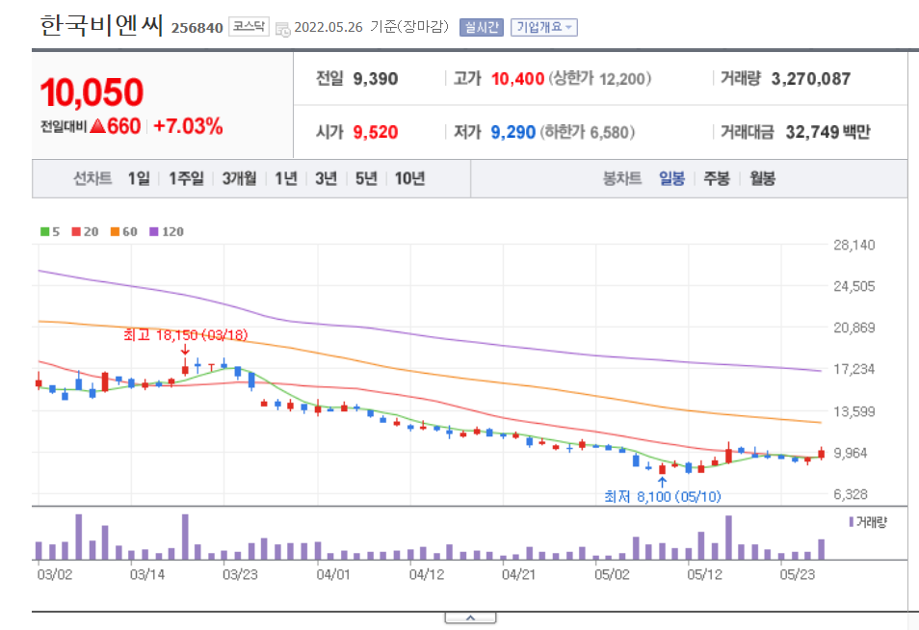Click the 최고 18,150 (03/18) high marker
Viewport: 919px width, 630px height.
tap(185, 334)
